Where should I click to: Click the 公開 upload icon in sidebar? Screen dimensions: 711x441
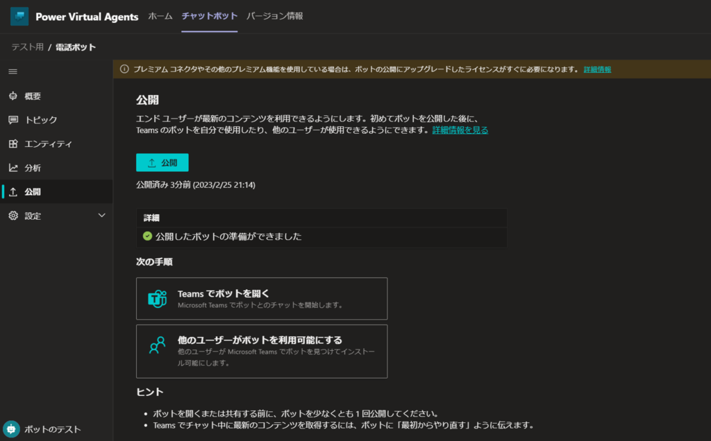pos(13,191)
